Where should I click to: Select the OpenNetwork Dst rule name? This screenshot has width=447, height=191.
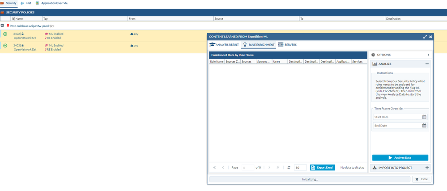tap(25, 49)
